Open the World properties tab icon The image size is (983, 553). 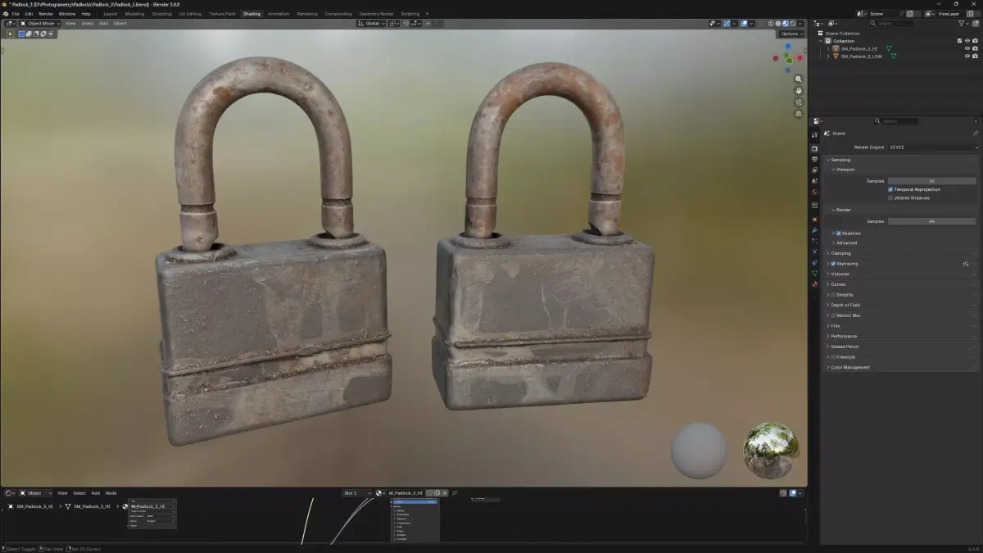pyautogui.click(x=814, y=192)
